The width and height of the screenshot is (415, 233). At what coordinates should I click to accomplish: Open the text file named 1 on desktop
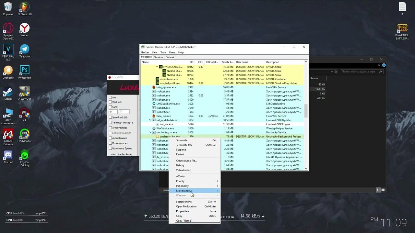pyautogui.click(x=402, y=9)
